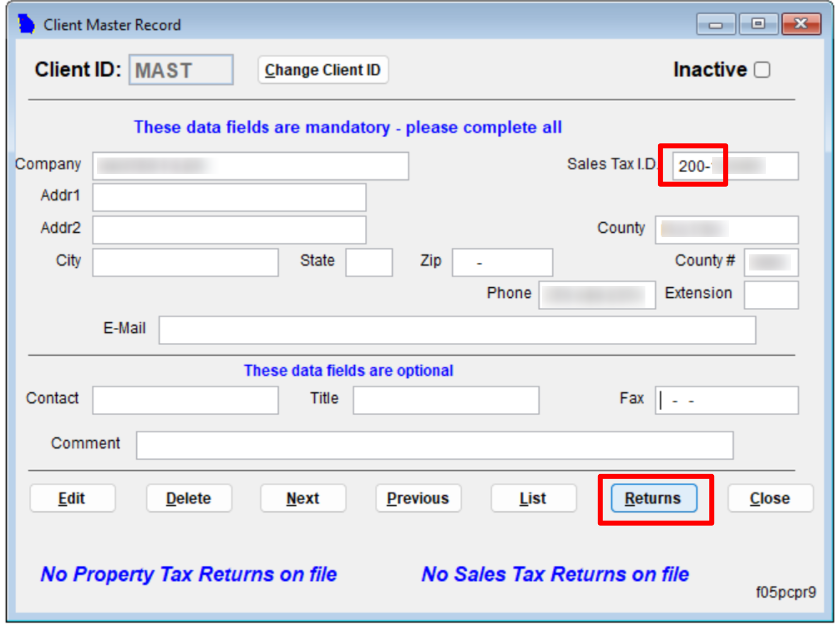Click into the Company field

(251, 166)
